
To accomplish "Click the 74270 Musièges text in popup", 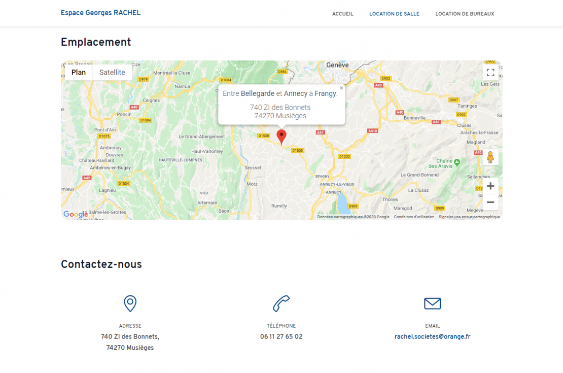I will [280, 116].
